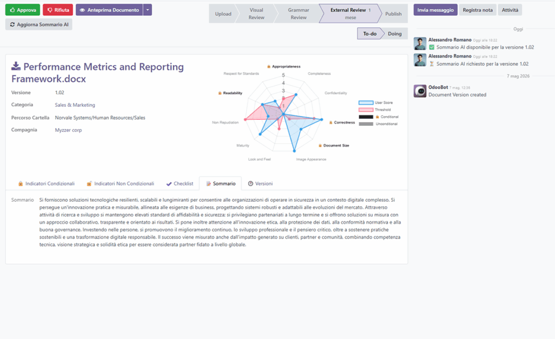The image size is (555, 339).
Task: Open the Sales & Marketing category link
Action: pos(75,105)
